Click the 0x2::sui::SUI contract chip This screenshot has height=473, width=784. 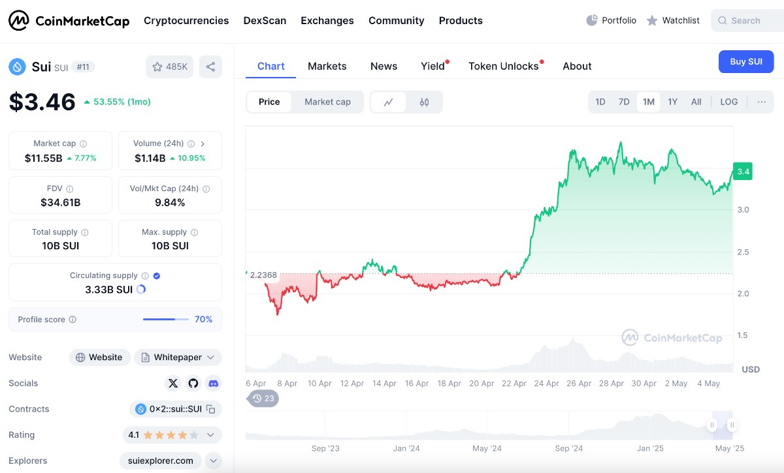pyautogui.click(x=176, y=409)
